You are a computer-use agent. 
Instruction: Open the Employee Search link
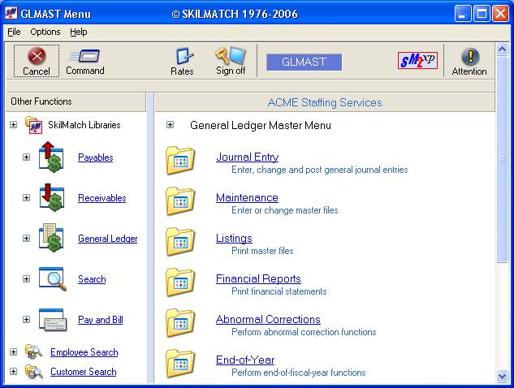[84, 352]
